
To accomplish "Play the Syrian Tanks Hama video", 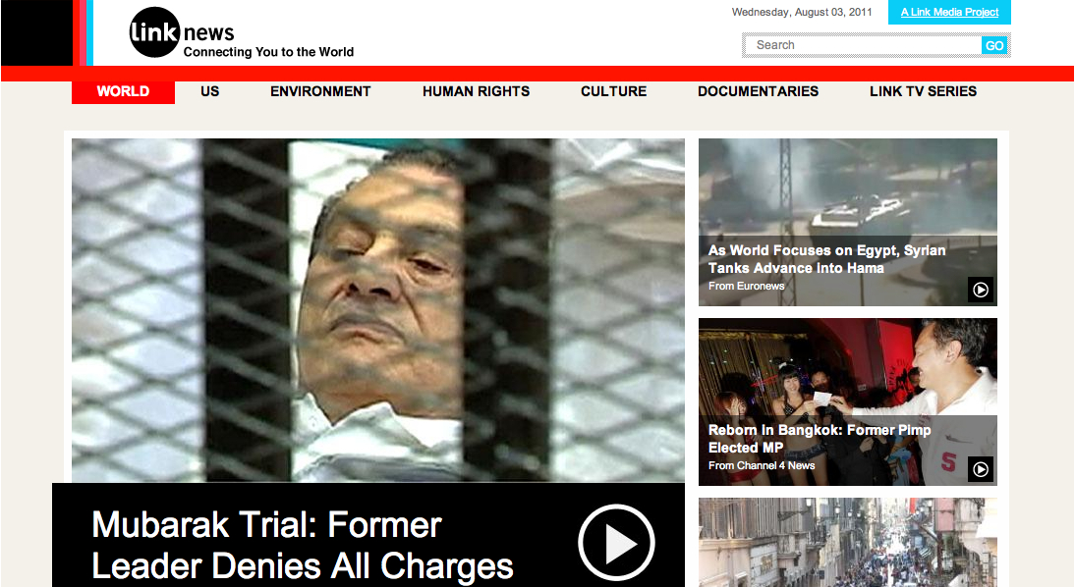I will coord(981,290).
